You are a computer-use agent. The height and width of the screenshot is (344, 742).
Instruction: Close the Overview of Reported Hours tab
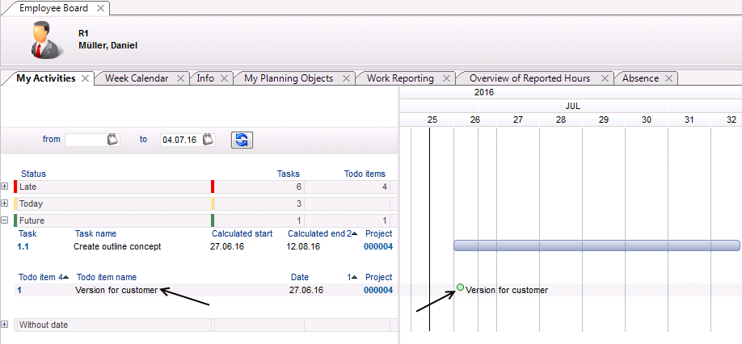click(605, 78)
